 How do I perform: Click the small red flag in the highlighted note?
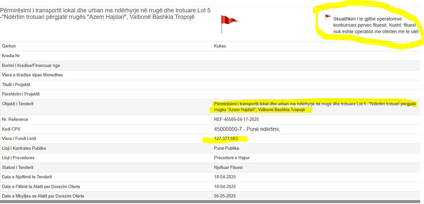(328, 18)
